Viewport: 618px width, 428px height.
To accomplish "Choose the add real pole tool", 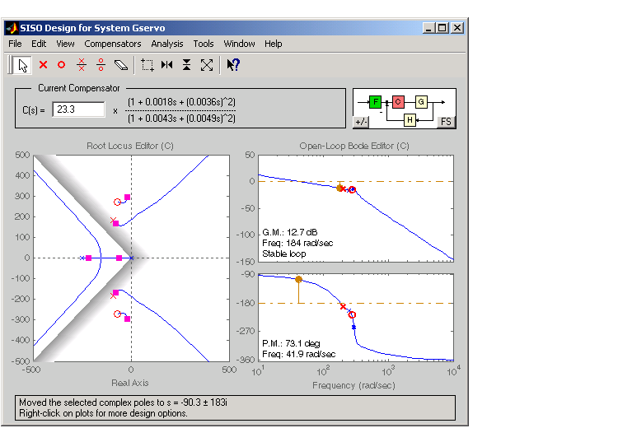I will click(44, 64).
